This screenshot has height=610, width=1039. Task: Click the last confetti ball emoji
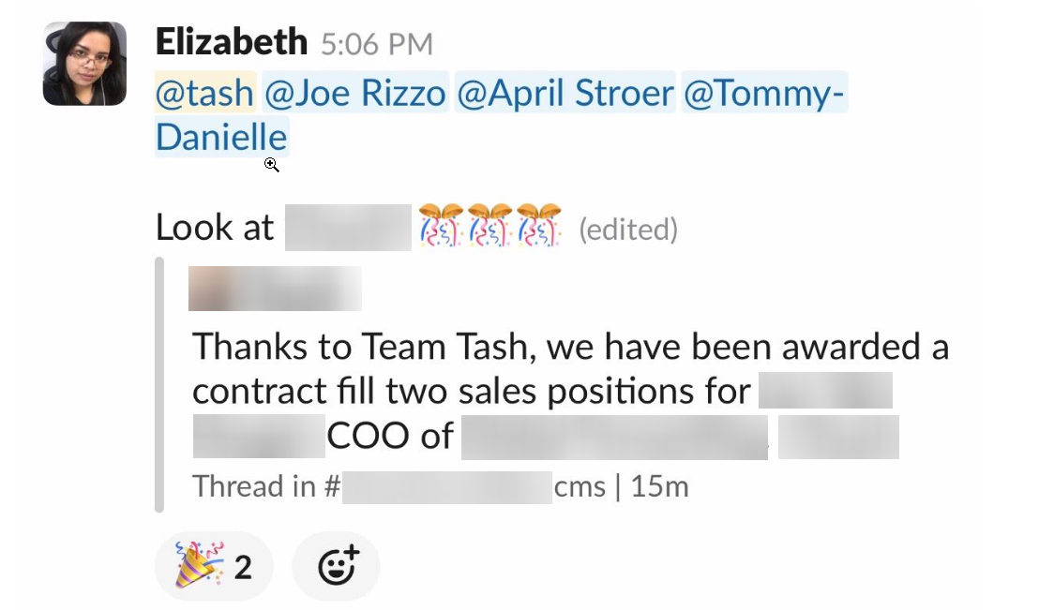(x=539, y=226)
